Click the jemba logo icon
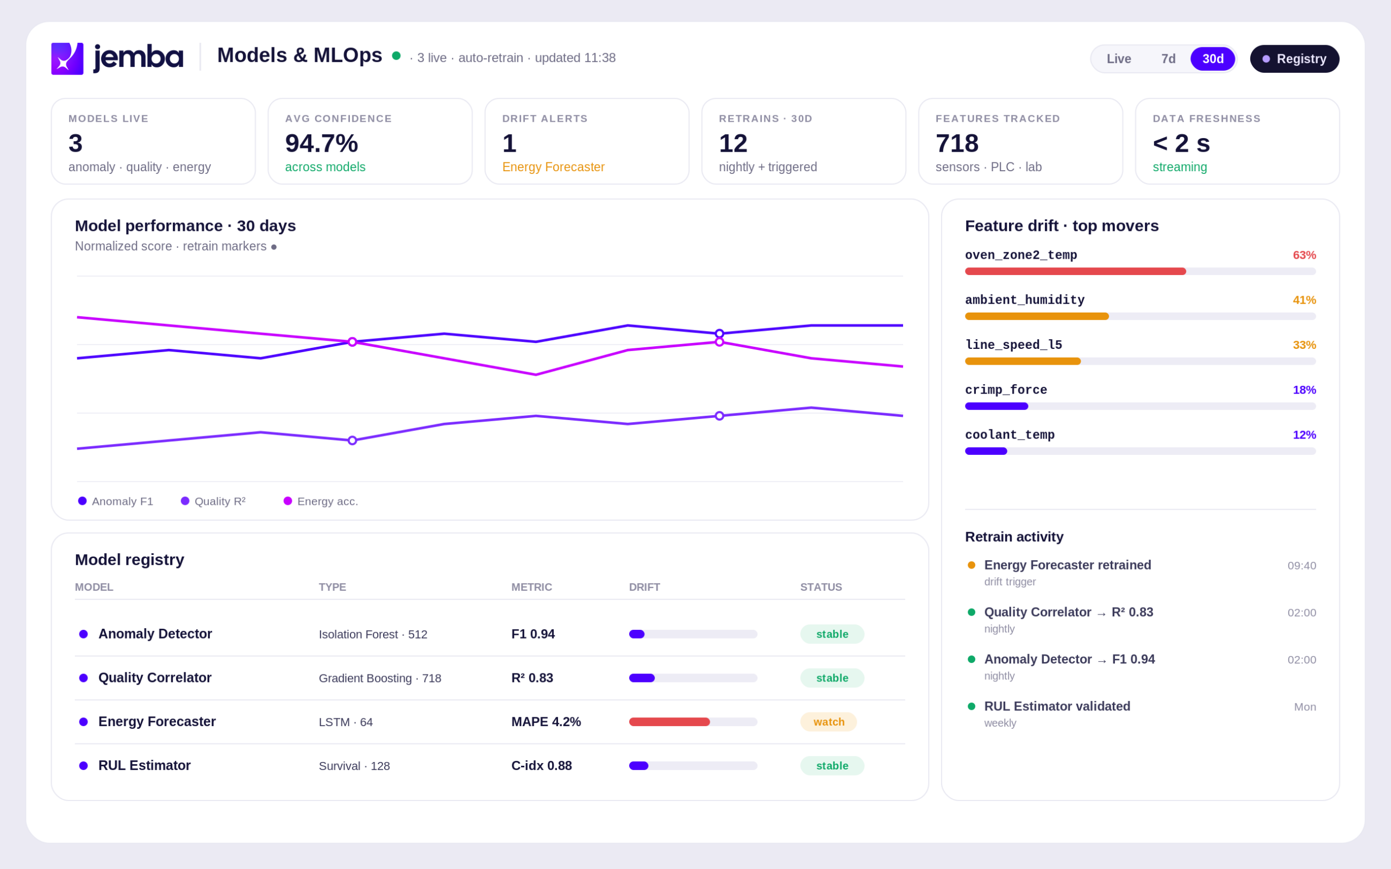Image resolution: width=1391 pixels, height=869 pixels. pyautogui.click(x=67, y=59)
